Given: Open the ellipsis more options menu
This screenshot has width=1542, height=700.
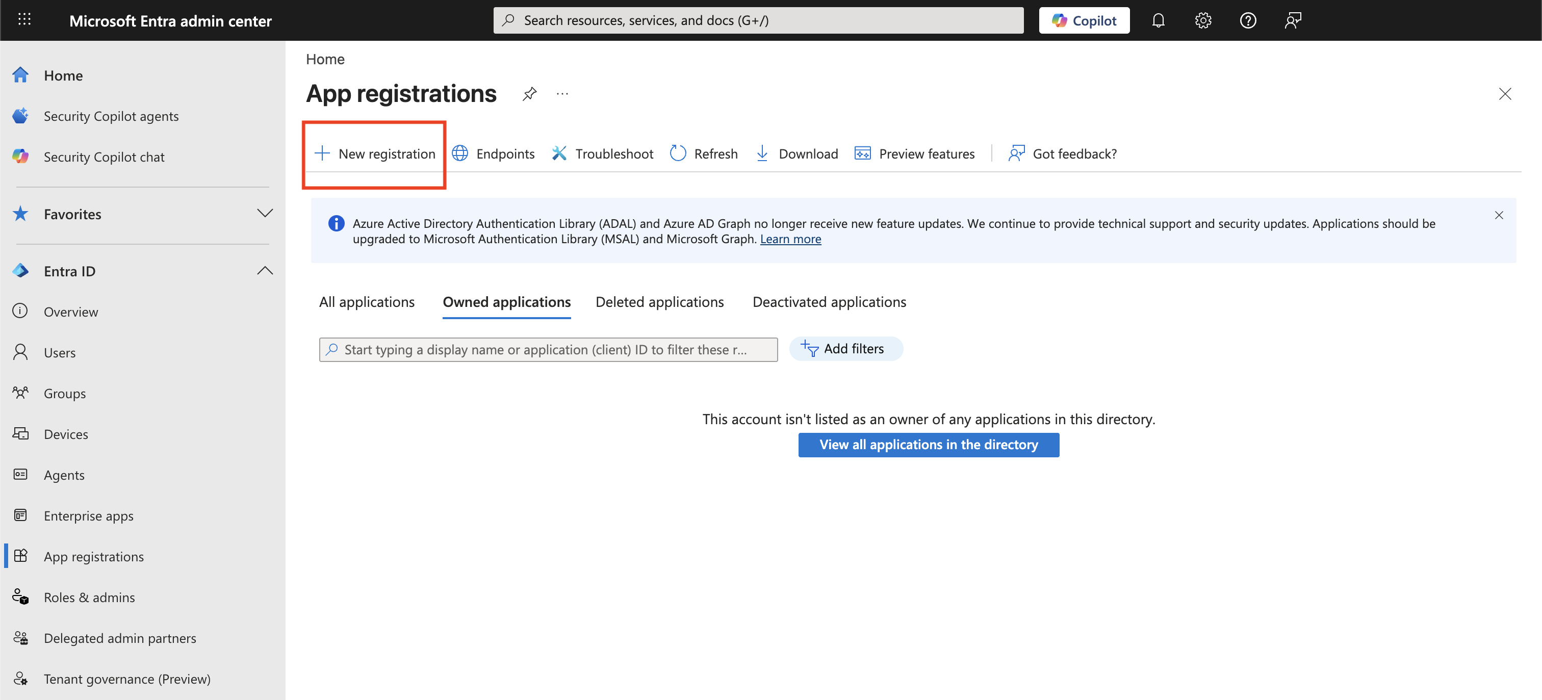Looking at the screenshot, I should (x=562, y=94).
